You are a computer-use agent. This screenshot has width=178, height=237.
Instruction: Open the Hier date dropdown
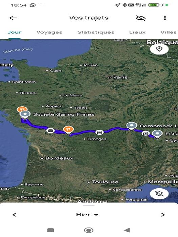[x=87, y=215]
